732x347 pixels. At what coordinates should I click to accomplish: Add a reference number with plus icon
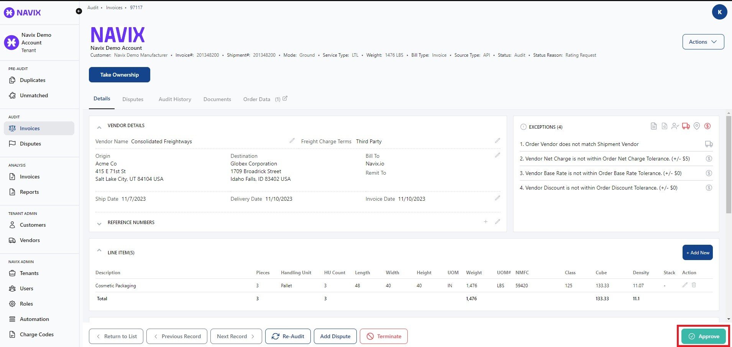click(x=486, y=222)
